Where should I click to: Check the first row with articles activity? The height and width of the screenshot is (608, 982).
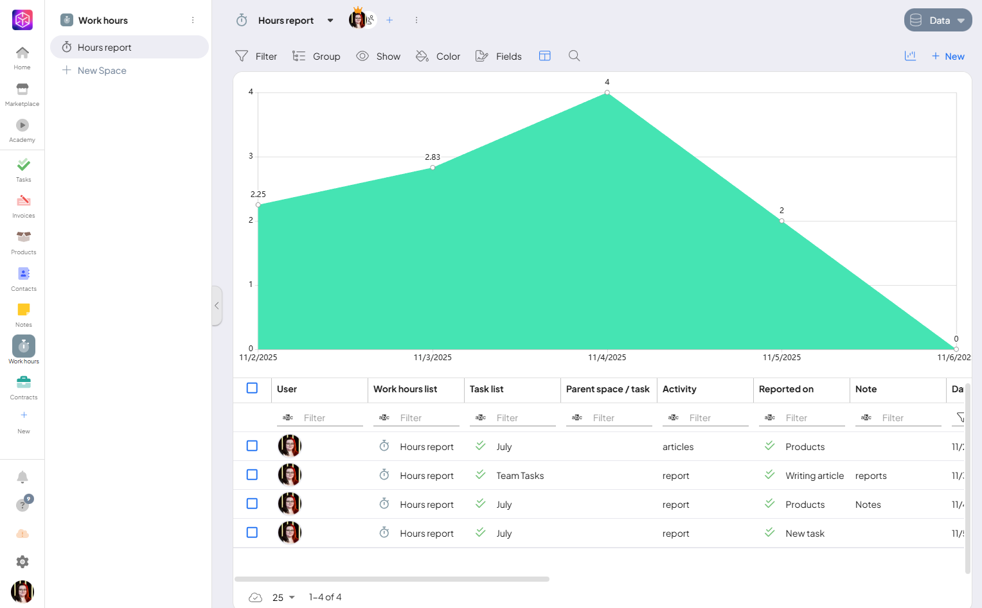coord(252,446)
